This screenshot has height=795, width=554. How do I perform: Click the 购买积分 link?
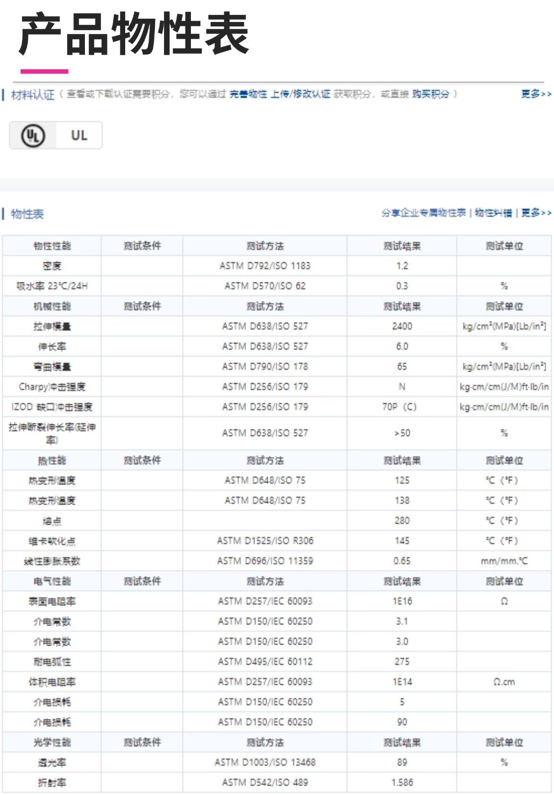click(x=431, y=94)
